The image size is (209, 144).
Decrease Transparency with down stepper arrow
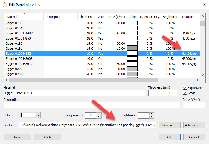(99, 117)
